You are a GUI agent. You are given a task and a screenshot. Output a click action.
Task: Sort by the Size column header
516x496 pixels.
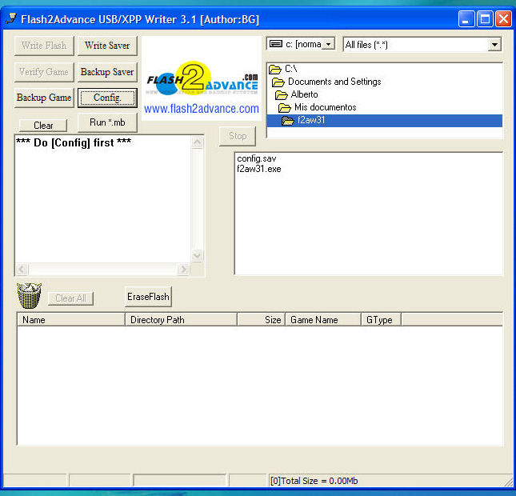pyautogui.click(x=261, y=320)
